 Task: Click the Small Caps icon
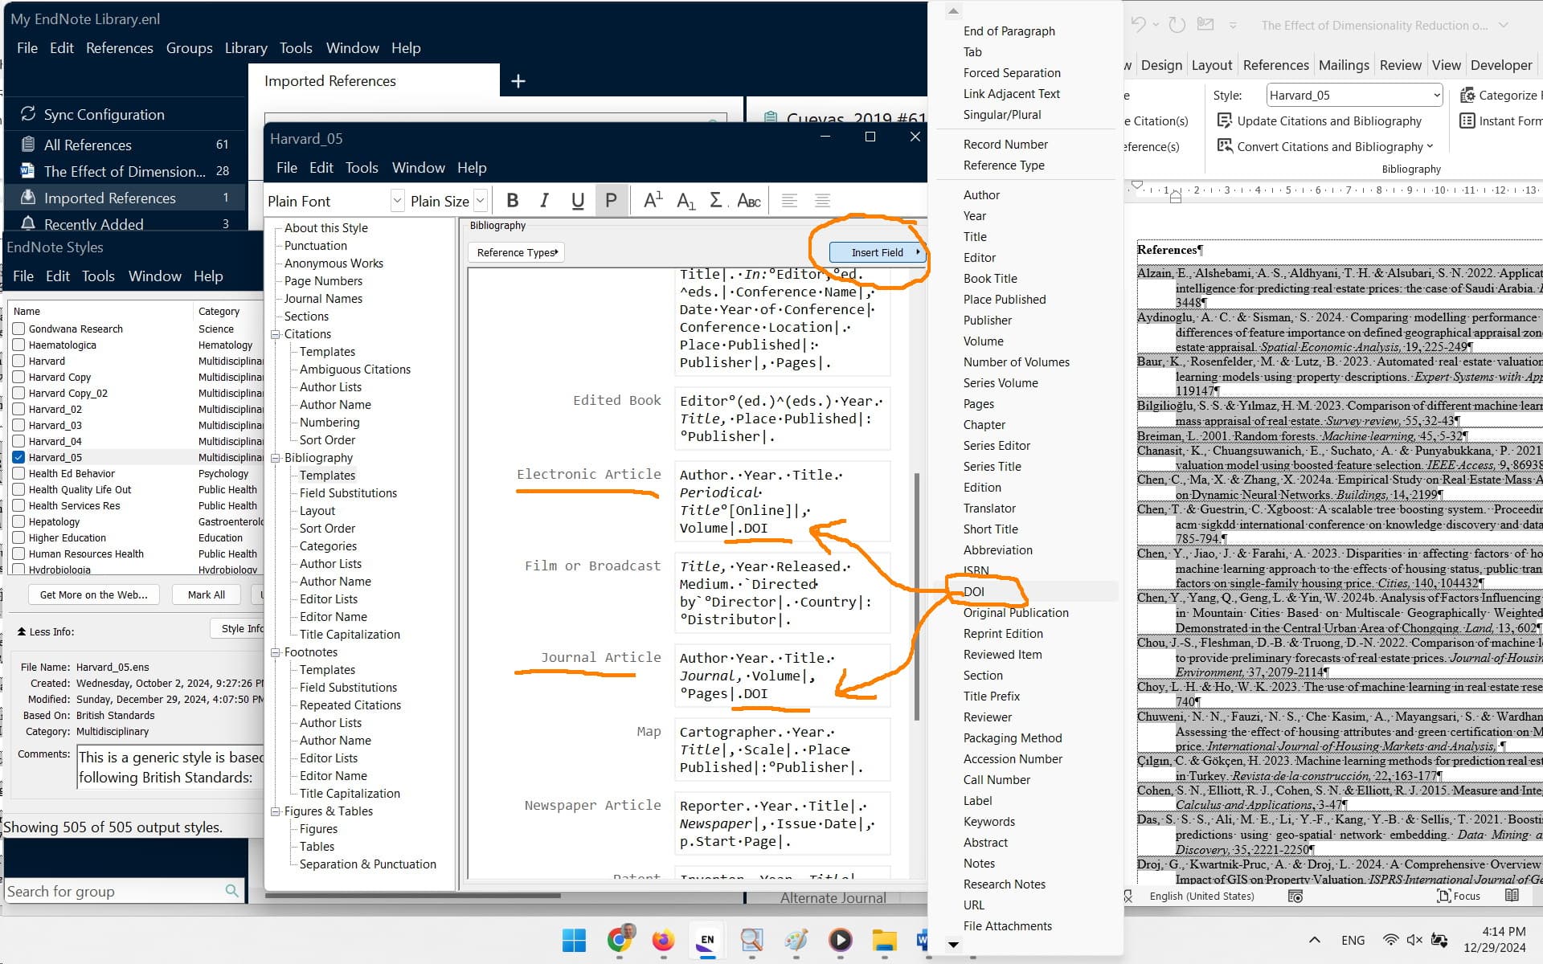coord(748,201)
